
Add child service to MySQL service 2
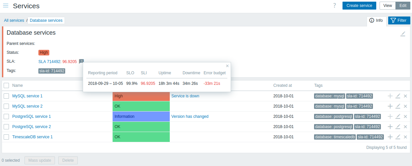click(390, 106)
